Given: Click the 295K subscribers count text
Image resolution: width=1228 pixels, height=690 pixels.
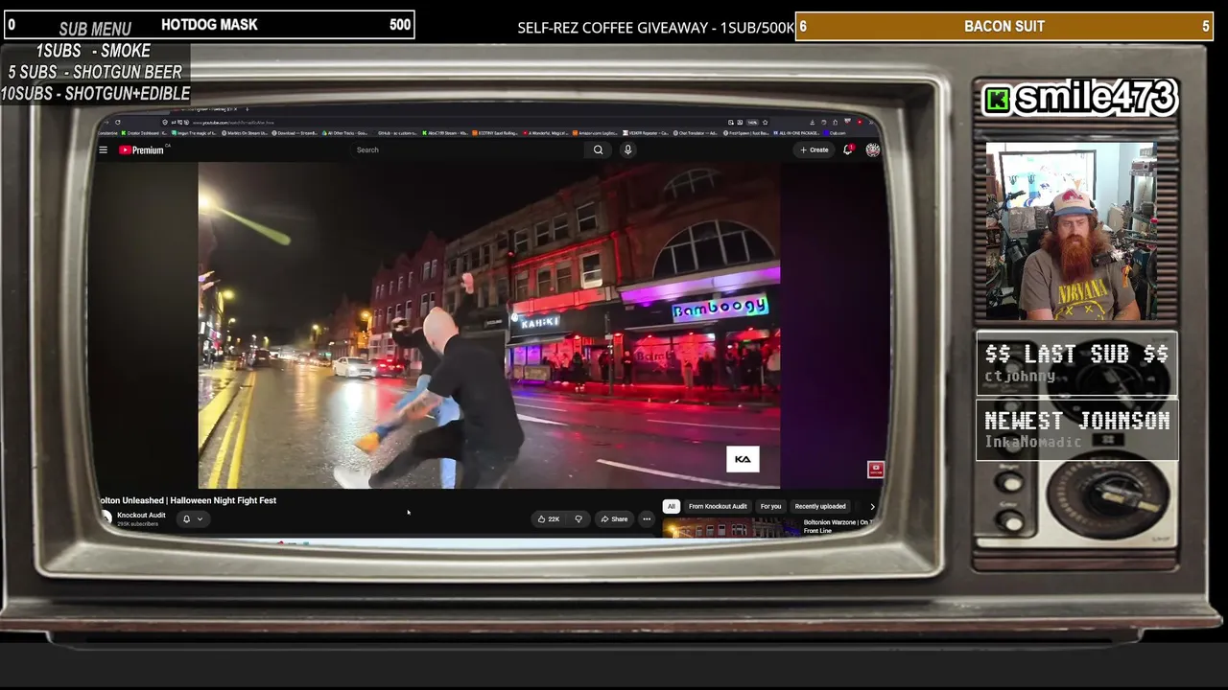Looking at the screenshot, I should tap(137, 524).
